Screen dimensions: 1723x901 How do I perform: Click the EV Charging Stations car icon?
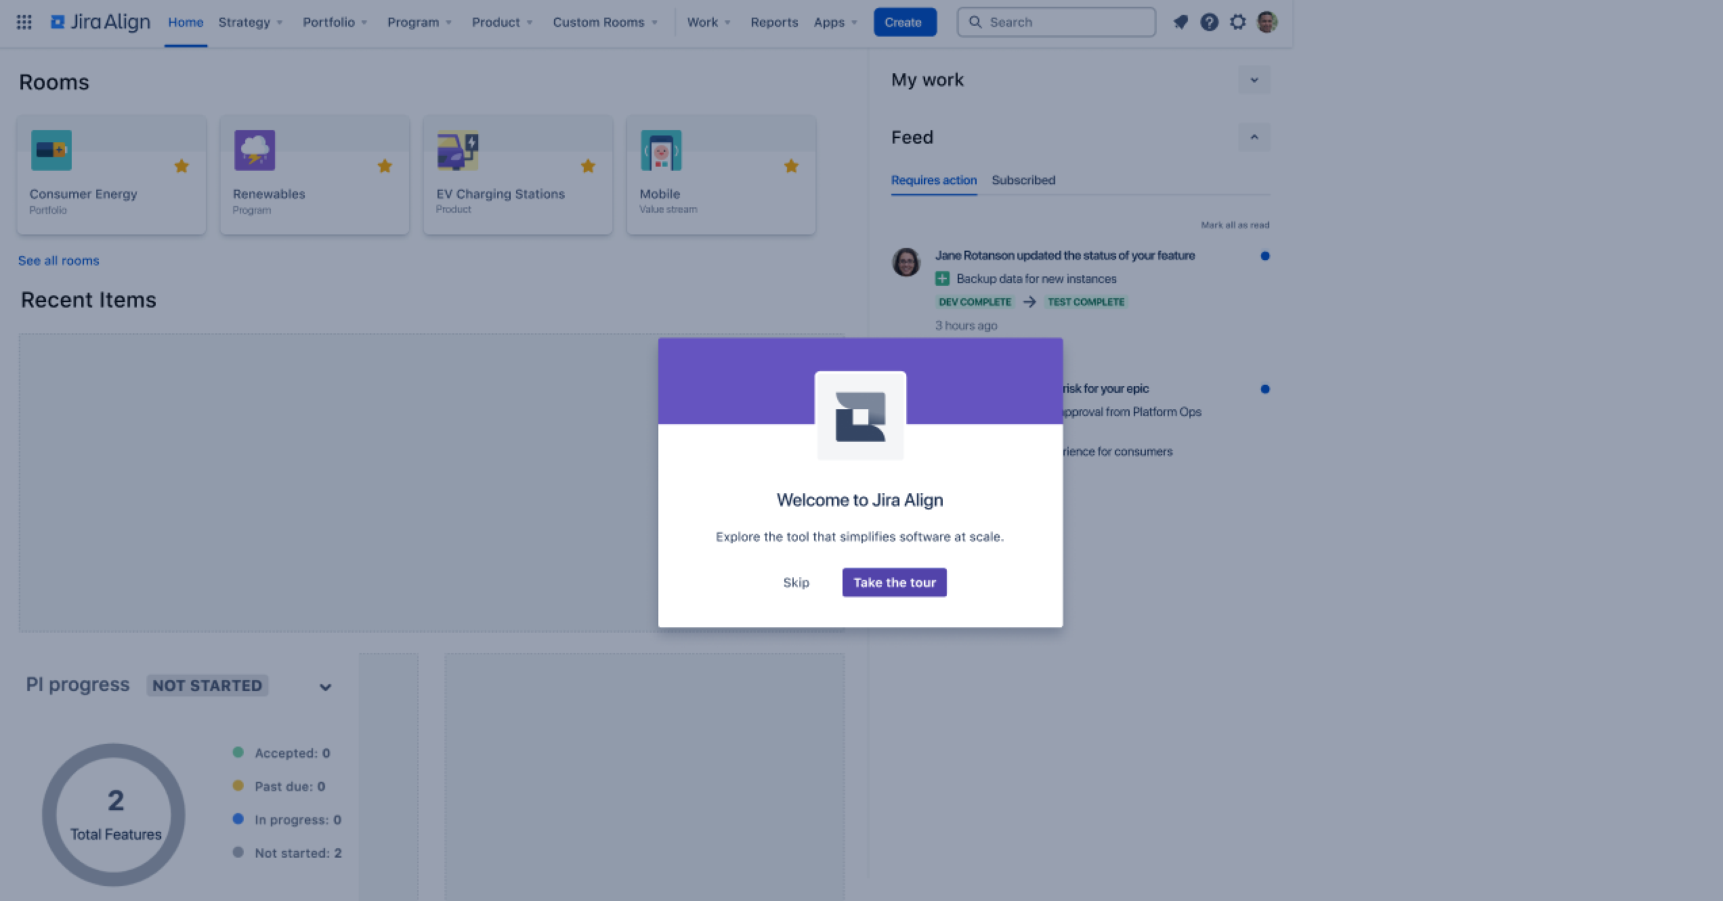(458, 150)
